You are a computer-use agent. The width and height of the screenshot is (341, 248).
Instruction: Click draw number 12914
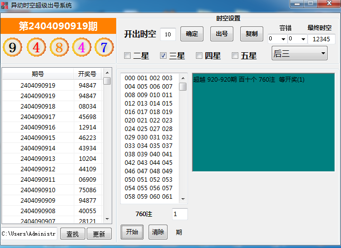point(87,127)
